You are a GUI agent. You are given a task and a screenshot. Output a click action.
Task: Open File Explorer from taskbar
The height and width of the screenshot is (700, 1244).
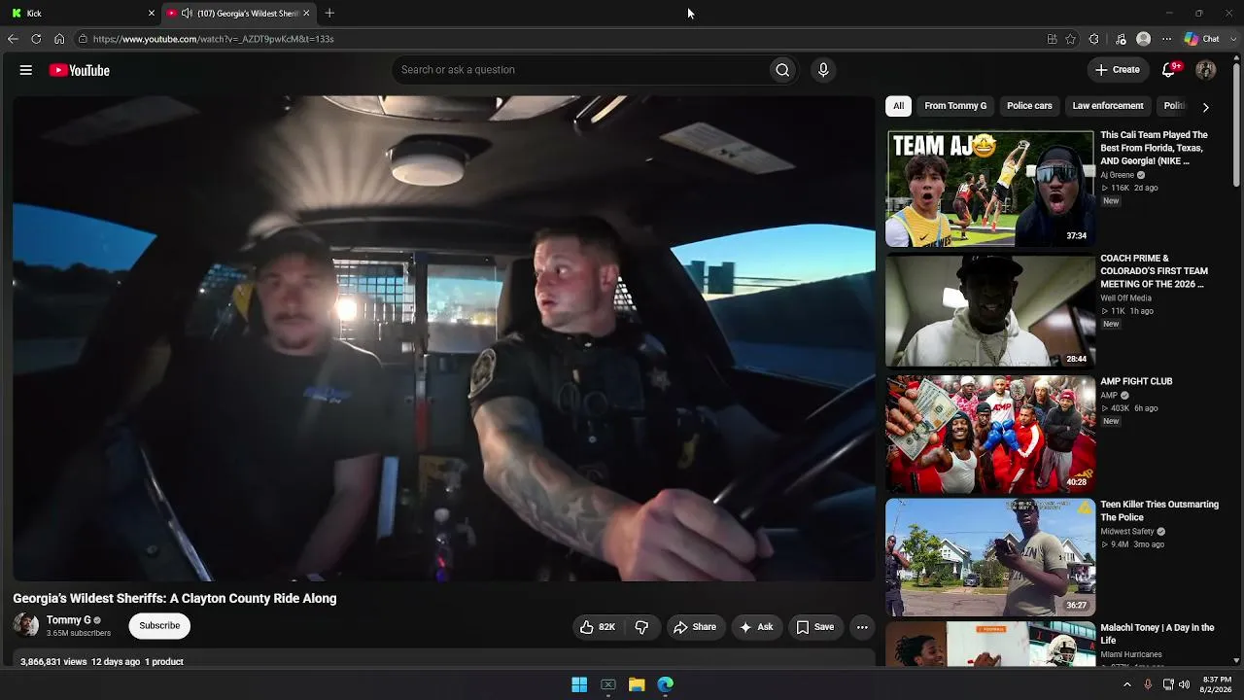637,684
